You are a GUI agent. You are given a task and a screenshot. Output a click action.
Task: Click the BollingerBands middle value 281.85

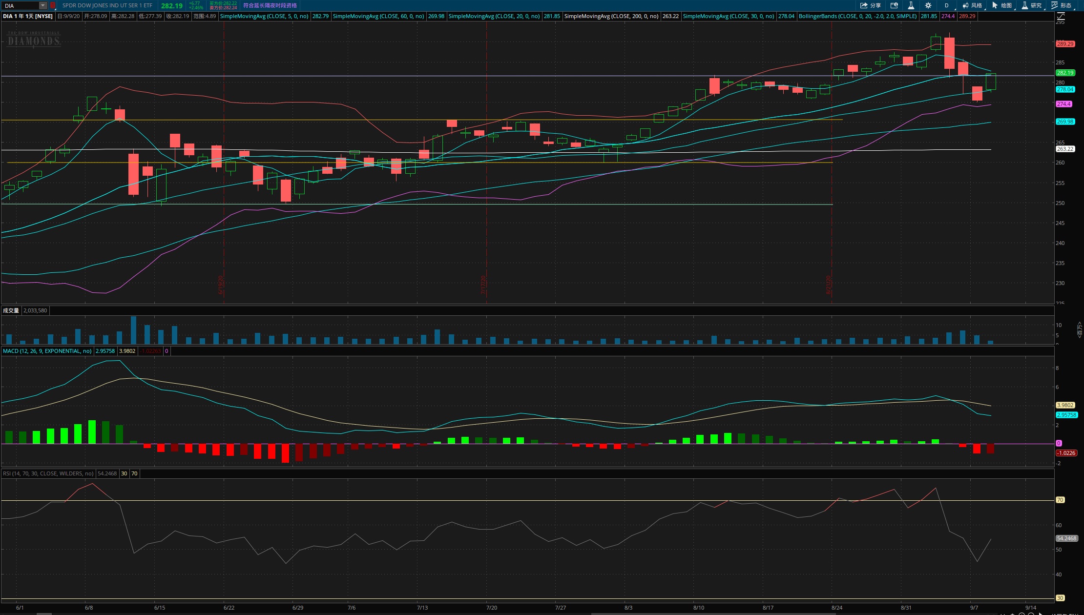pos(929,16)
